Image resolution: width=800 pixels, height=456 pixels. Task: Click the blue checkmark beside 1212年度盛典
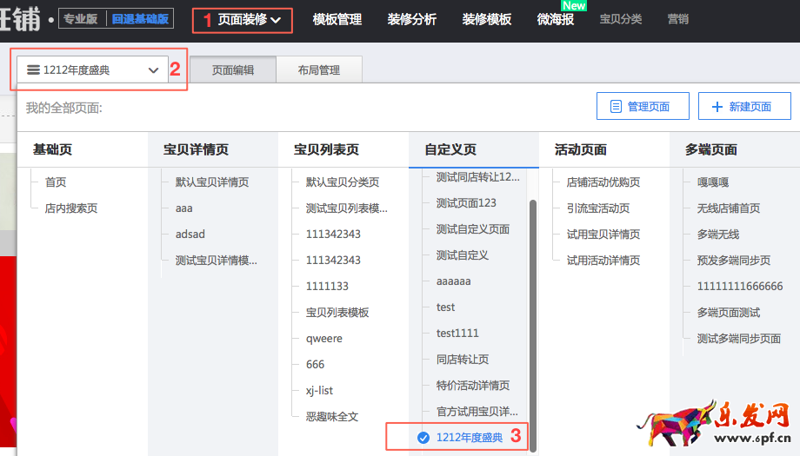423,438
